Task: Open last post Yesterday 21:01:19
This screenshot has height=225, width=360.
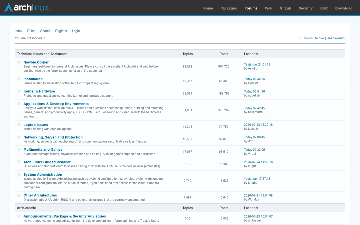Action: 257,64
